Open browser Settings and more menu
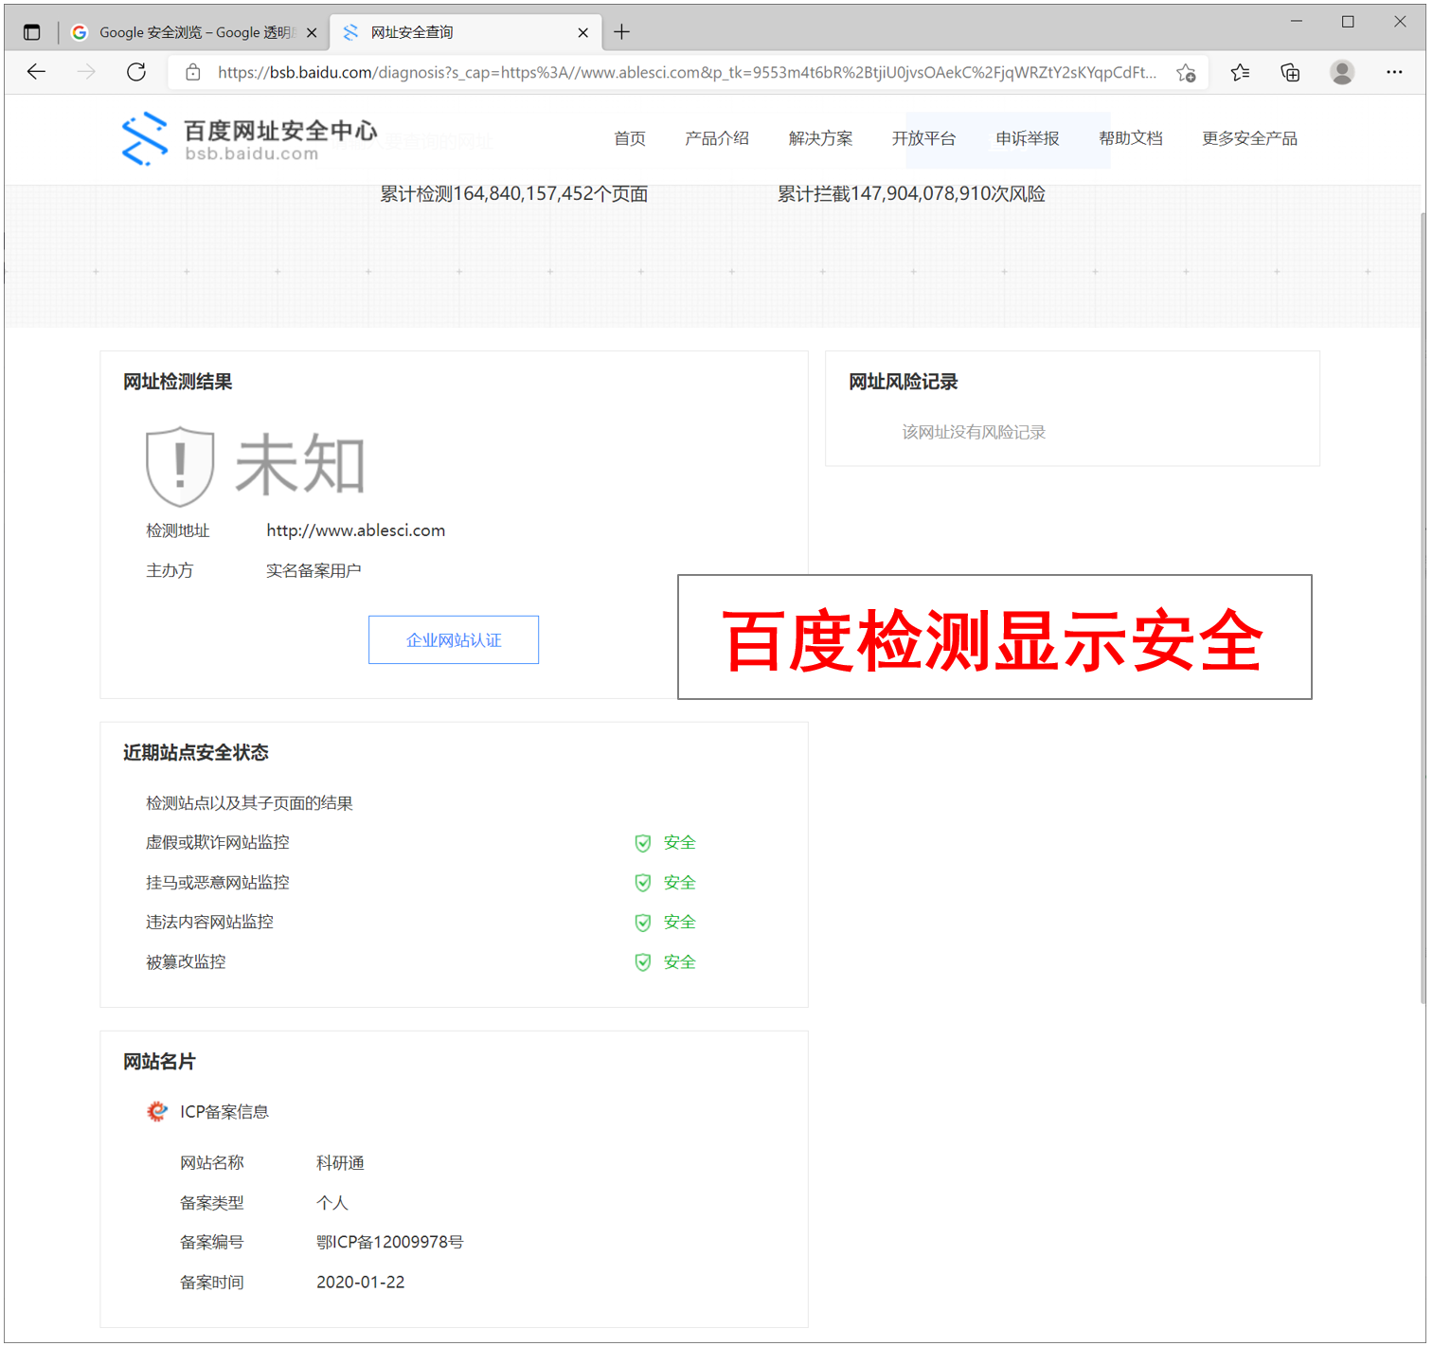 tap(1394, 73)
